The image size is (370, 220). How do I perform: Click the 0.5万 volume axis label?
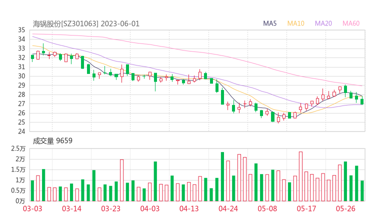pos(18,190)
